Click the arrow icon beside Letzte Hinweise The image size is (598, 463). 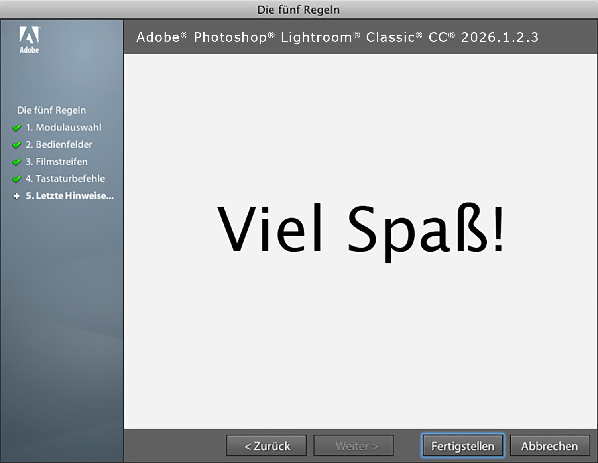click(17, 196)
